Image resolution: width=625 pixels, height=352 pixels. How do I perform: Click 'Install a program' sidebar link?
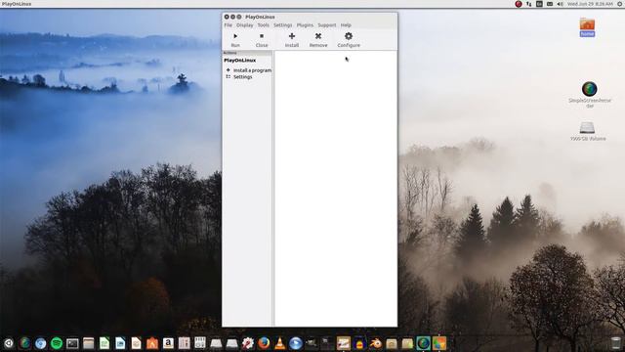(252, 70)
